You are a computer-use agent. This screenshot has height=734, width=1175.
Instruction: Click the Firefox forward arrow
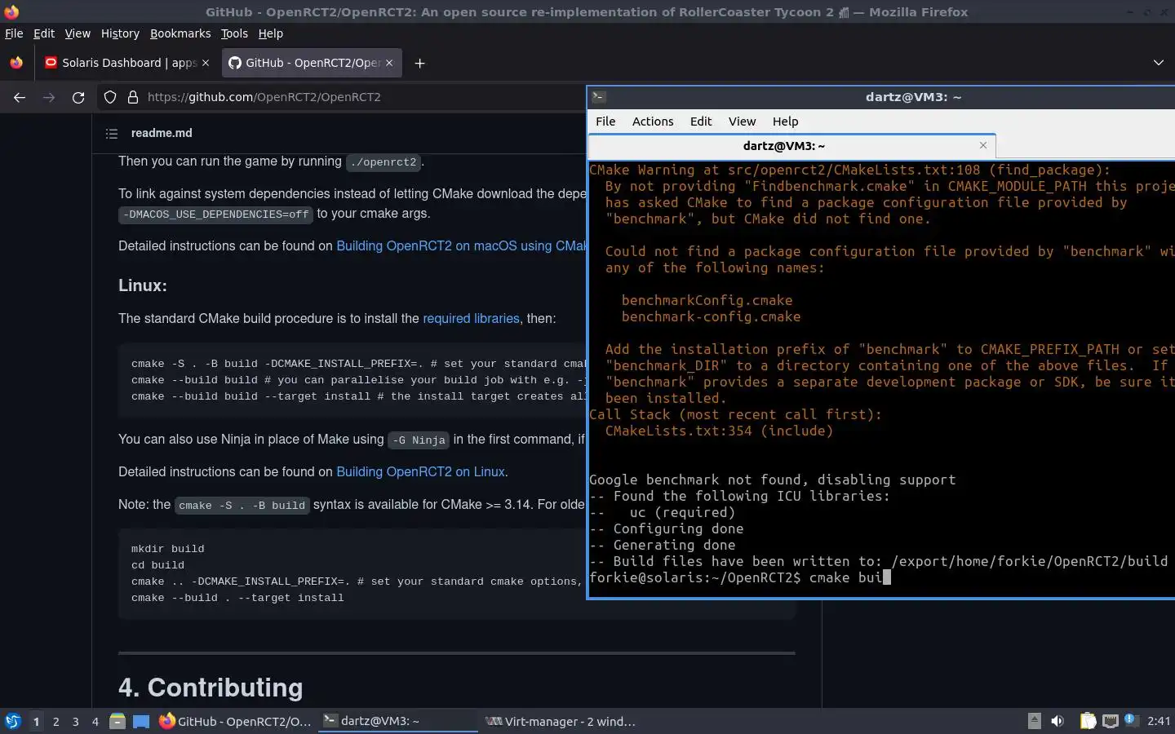49,97
